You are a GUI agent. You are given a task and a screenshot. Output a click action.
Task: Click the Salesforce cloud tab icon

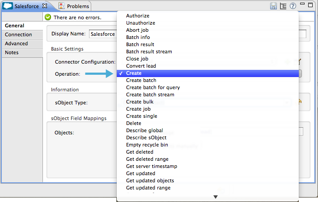click(8, 6)
